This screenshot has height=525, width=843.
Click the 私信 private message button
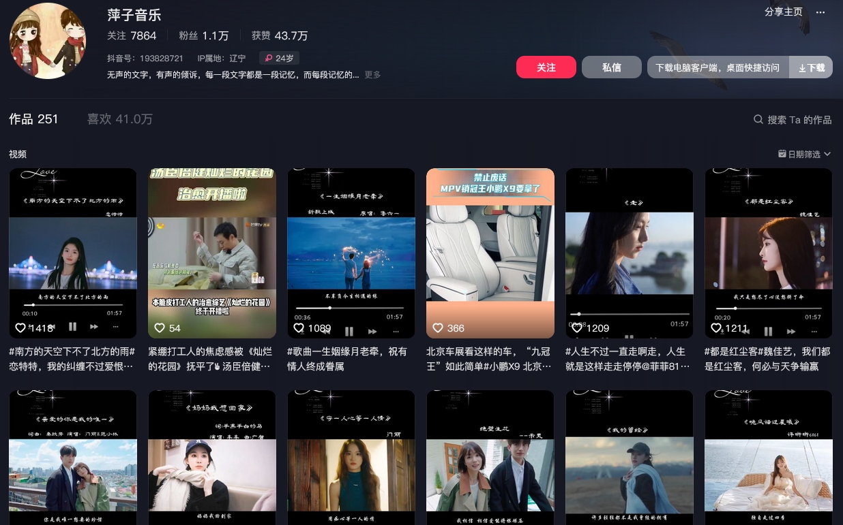tap(612, 67)
